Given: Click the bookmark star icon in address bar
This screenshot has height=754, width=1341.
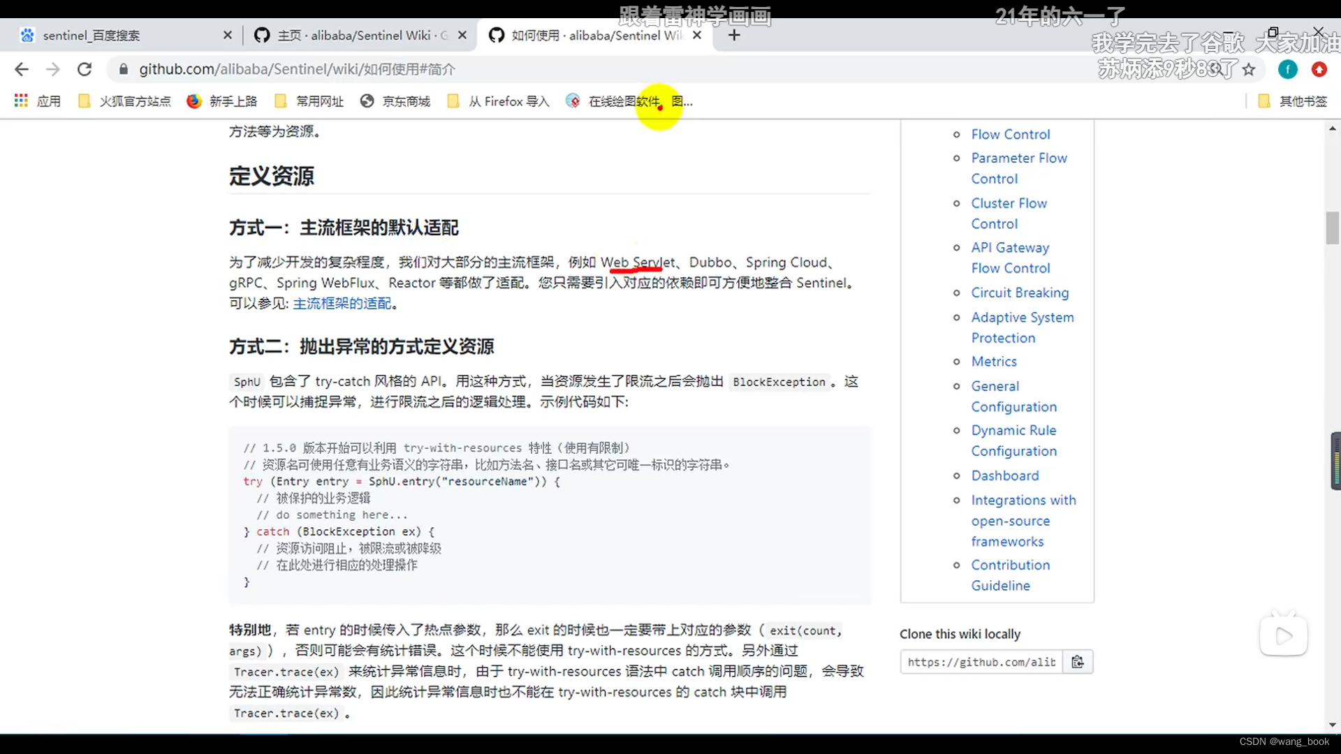Looking at the screenshot, I should click(1248, 69).
